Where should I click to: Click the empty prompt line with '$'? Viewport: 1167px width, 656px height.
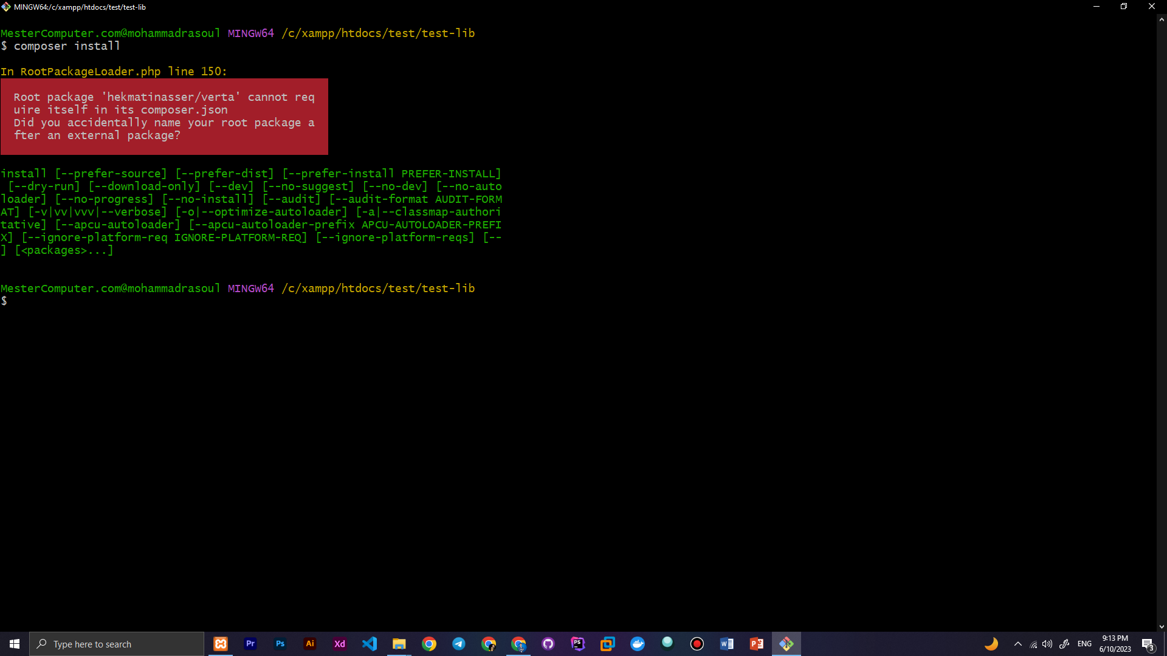[4, 301]
